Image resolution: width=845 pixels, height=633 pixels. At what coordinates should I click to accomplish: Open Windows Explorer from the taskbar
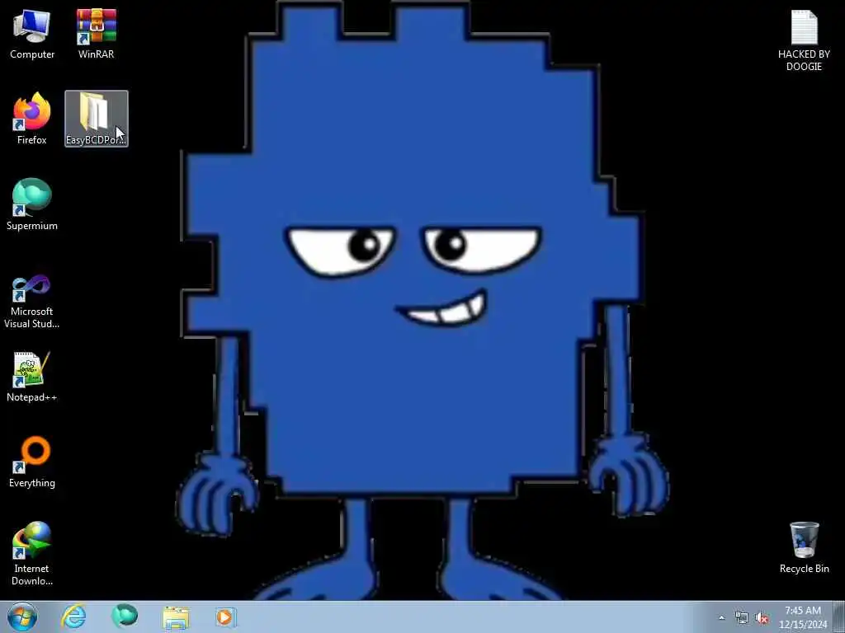[x=176, y=617]
